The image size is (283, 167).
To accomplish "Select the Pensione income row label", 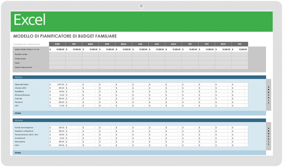I will point(19,102).
